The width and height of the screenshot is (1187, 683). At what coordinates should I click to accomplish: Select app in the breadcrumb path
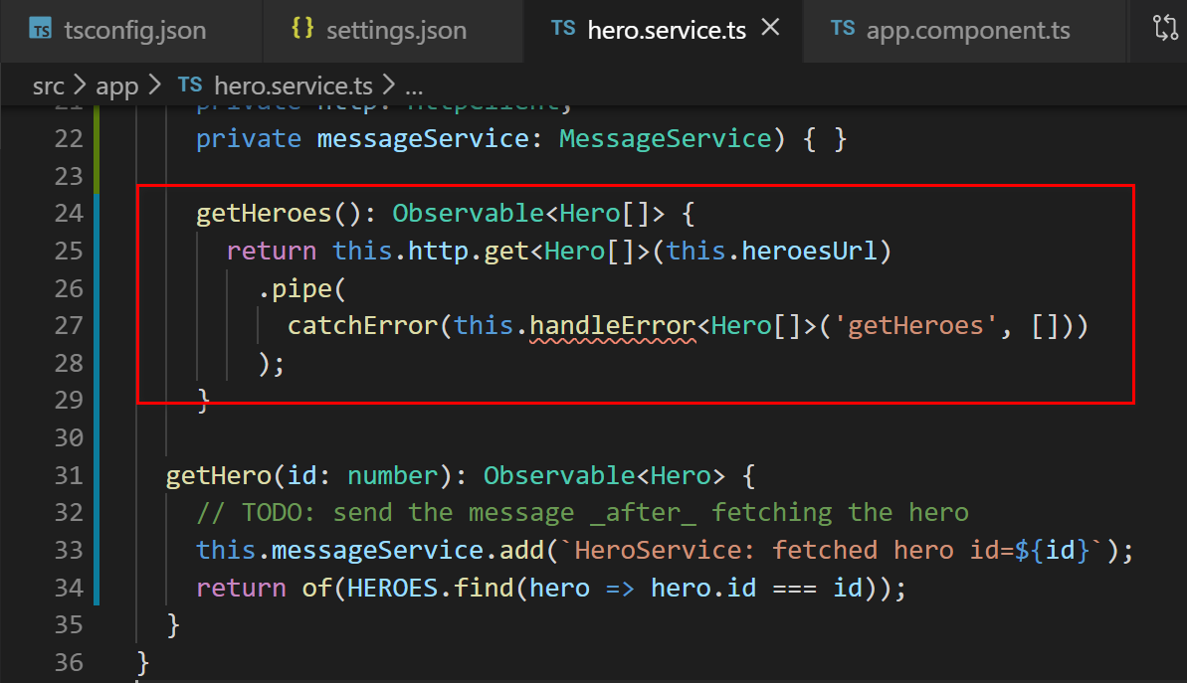point(116,85)
